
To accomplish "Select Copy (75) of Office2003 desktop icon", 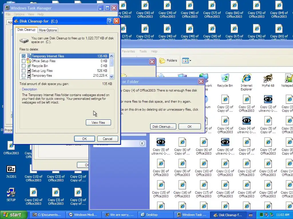I will (257, 10).
